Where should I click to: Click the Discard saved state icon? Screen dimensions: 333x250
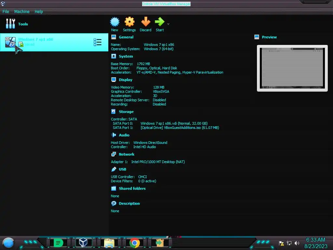tap(146, 22)
